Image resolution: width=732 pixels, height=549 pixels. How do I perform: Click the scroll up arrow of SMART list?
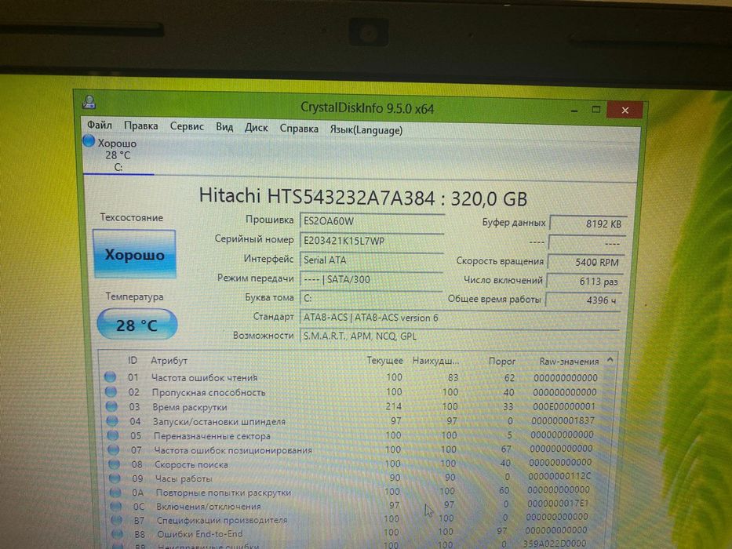pos(610,360)
